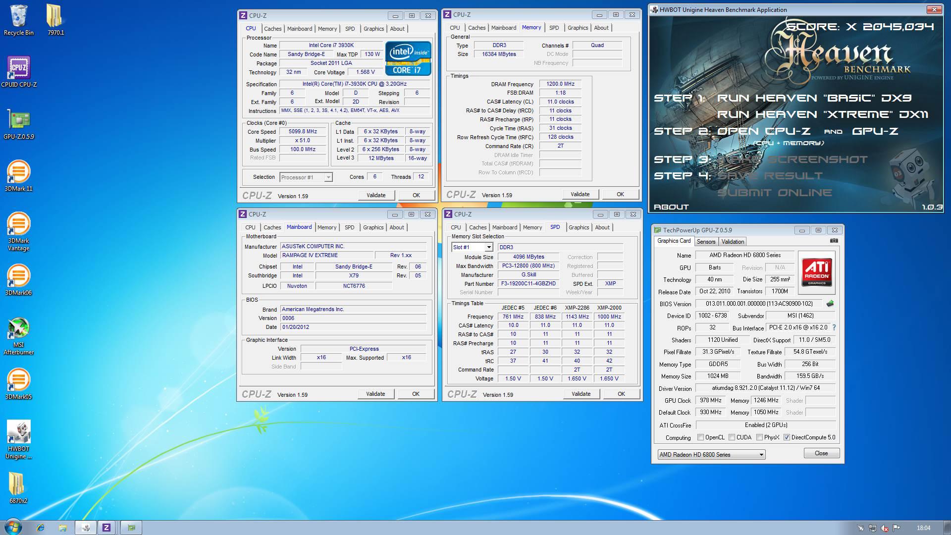Image resolution: width=951 pixels, height=535 pixels.
Task: Click the GPU-Z BIOS Version field
Action: (x=759, y=304)
